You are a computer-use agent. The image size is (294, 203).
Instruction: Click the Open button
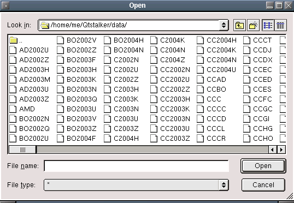[x=263, y=166]
